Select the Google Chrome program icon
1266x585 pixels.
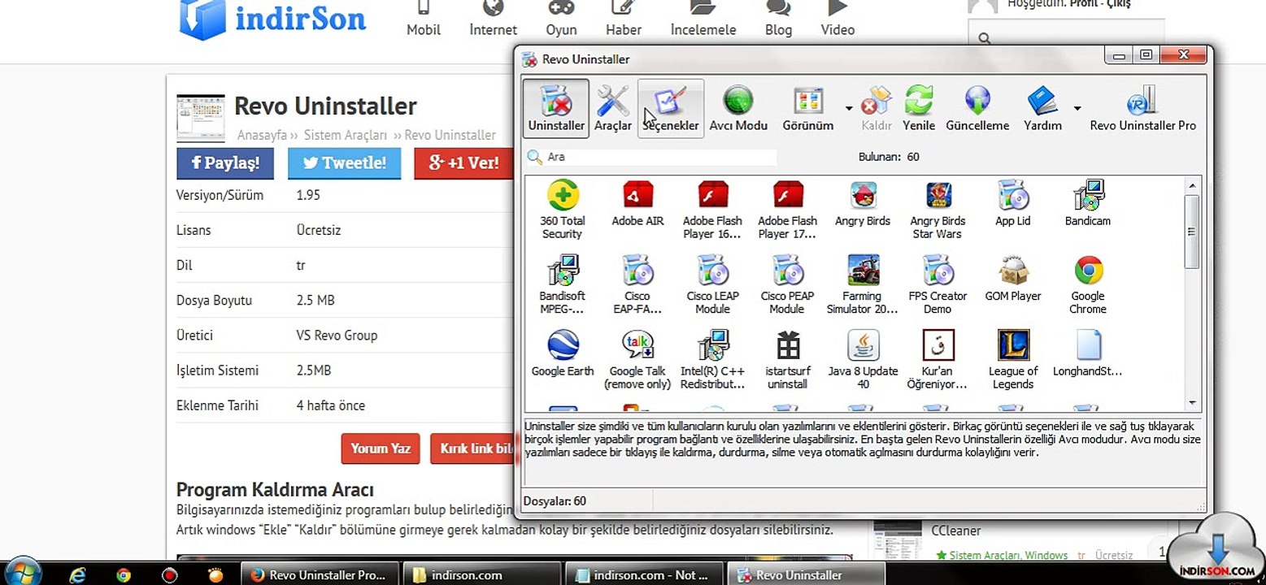tap(1088, 285)
